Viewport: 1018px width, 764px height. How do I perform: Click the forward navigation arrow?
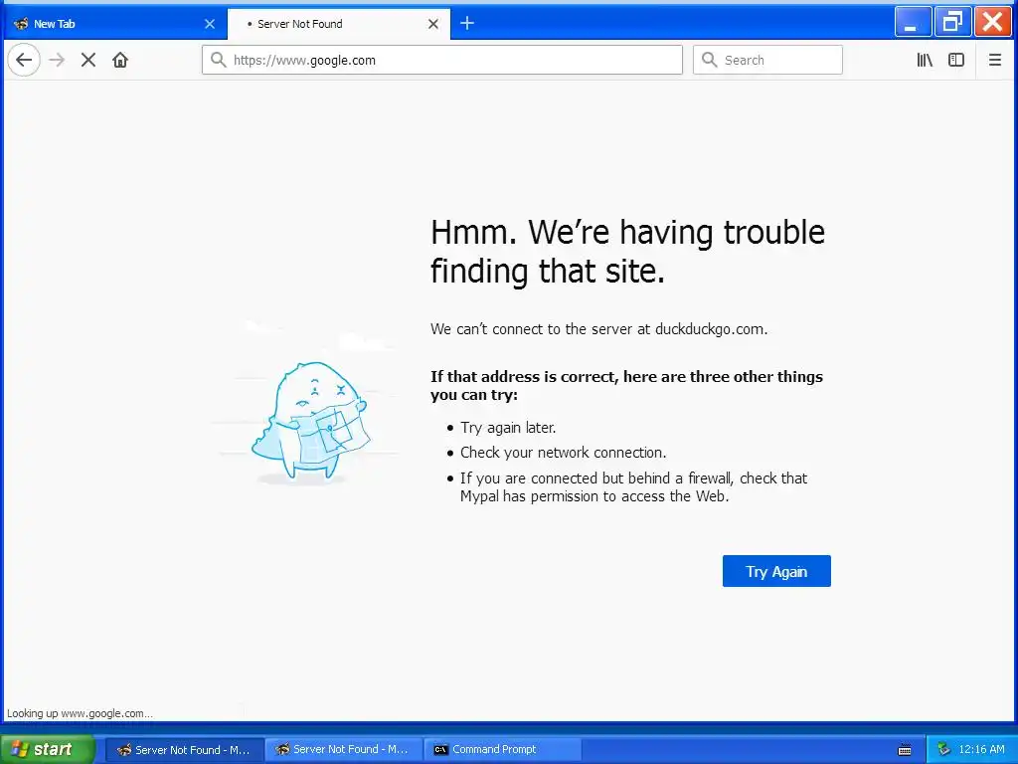[57, 60]
